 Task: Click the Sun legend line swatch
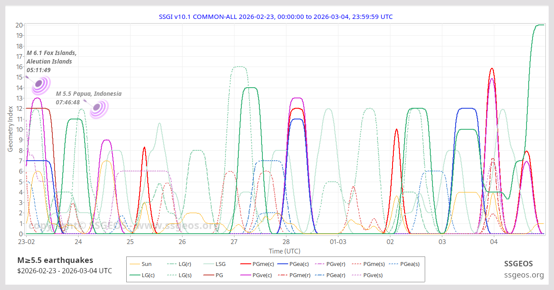(x=135, y=264)
